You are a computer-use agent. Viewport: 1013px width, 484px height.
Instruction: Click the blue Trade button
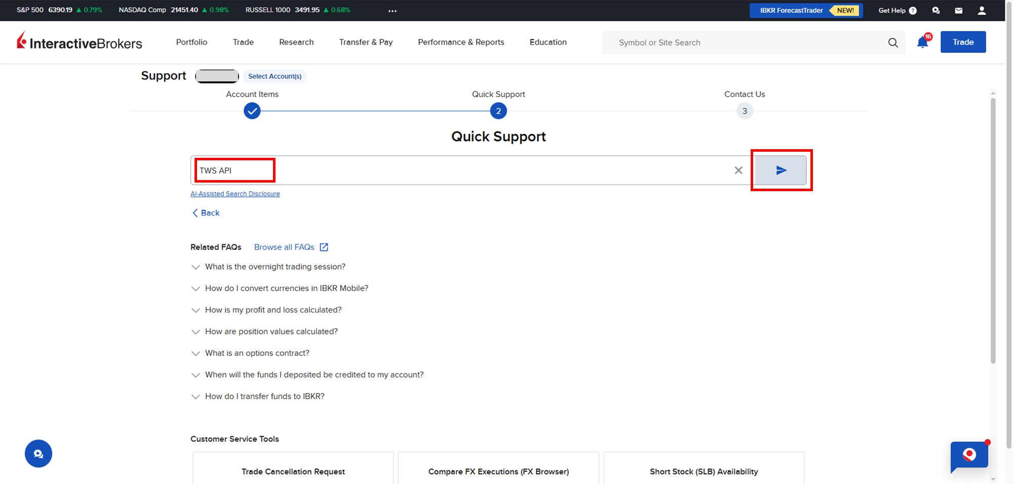[963, 42]
